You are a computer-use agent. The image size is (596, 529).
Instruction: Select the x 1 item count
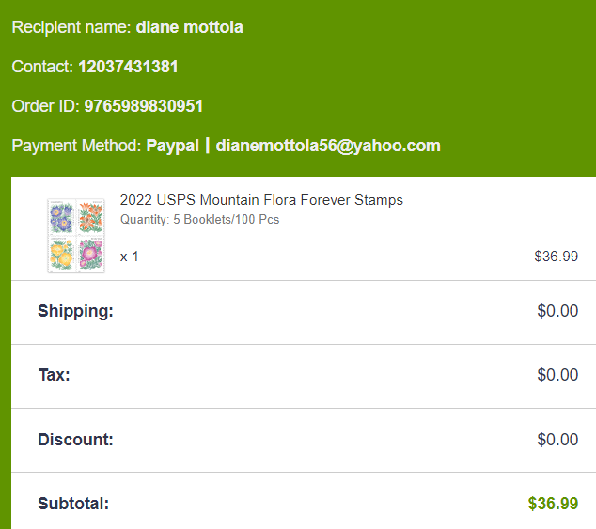(130, 256)
